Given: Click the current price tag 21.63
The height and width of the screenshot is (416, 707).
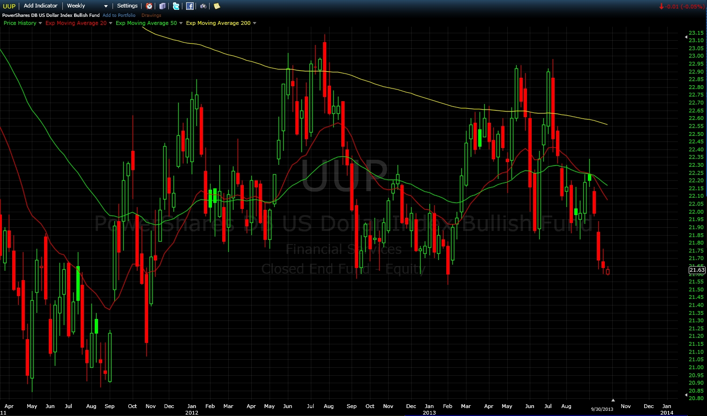Looking at the screenshot, I should click(x=697, y=270).
